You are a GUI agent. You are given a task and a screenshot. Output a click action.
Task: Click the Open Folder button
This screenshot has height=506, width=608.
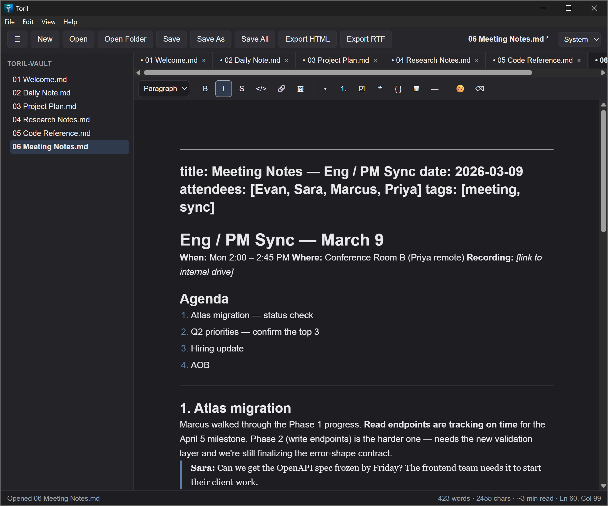pyautogui.click(x=125, y=39)
